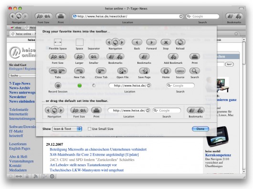Screen dimensions: 253x189
Task: Open the Show Icon & Text dropdown
Action: point(67,129)
